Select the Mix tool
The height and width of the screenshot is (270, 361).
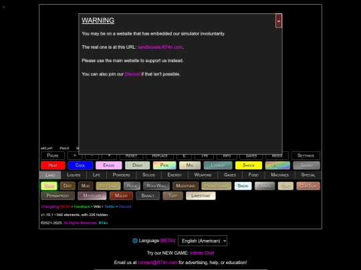(x=190, y=165)
